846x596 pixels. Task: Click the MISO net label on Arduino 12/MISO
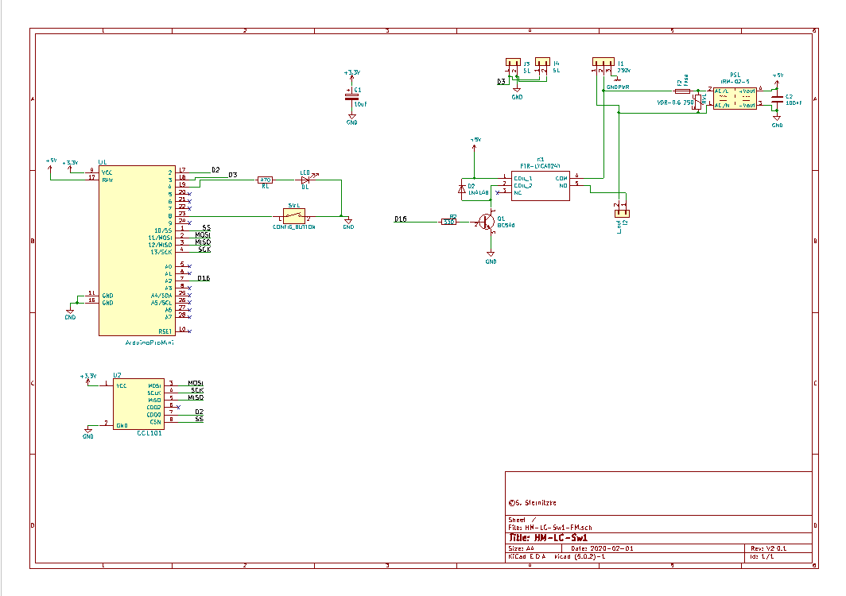(x=203, y=242)
